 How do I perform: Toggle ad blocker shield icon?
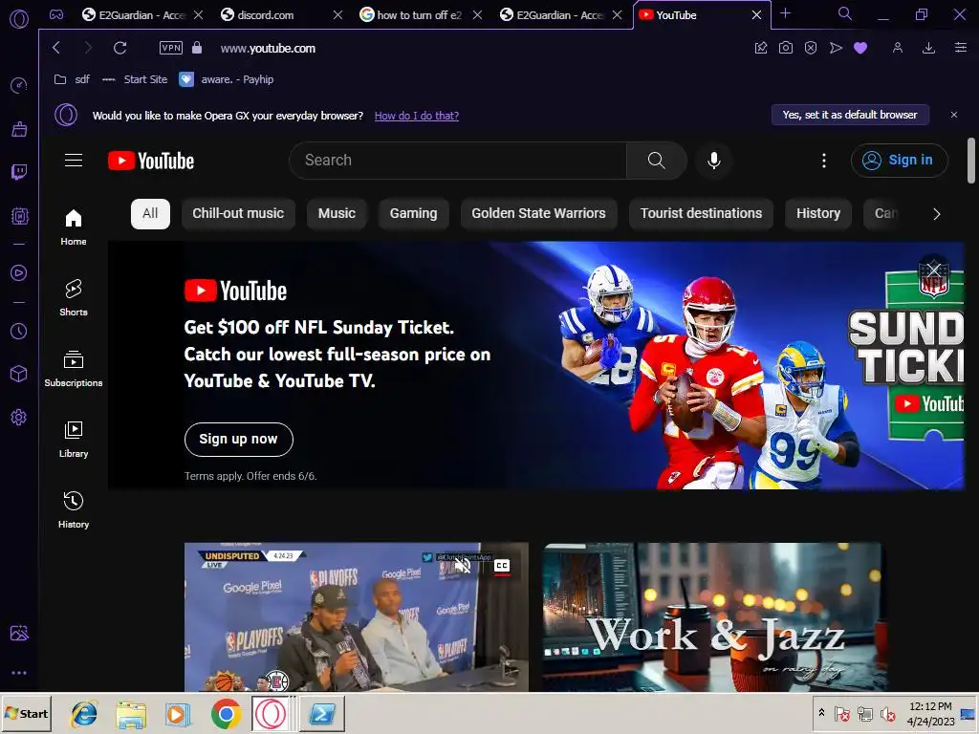click(x=811, y=48)
